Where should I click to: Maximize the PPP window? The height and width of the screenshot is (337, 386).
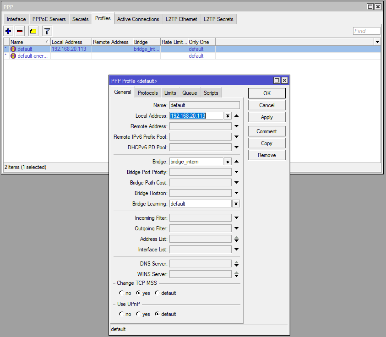(x=370, y=7)
